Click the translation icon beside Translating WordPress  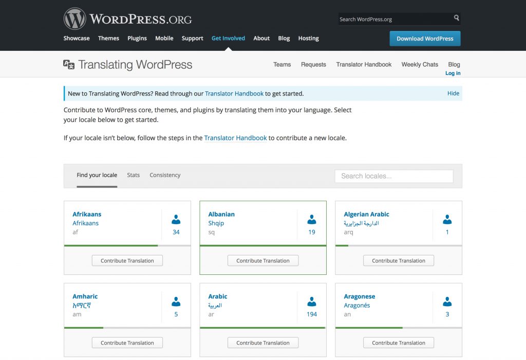[x=69, y=64]
